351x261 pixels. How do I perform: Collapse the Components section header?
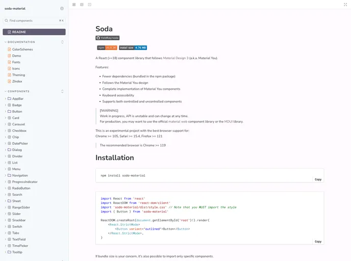(x=18, y=91)
